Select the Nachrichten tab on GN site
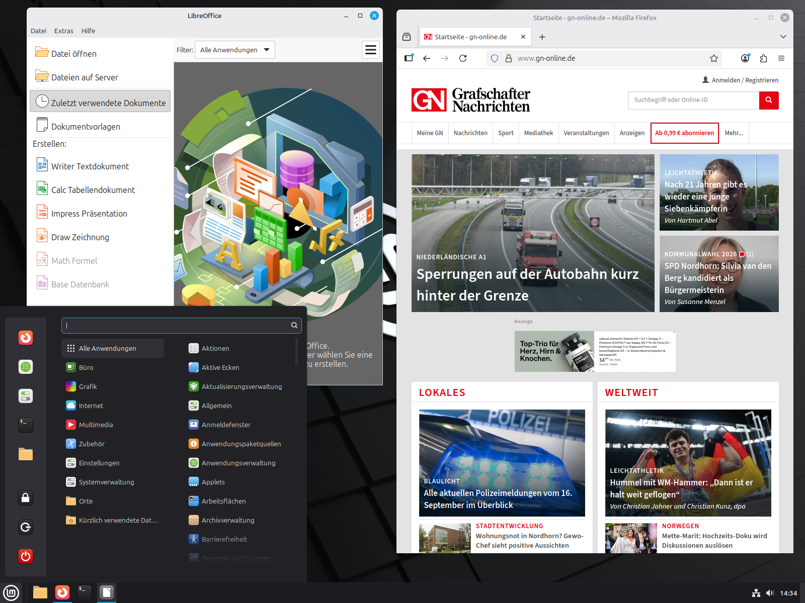 tap(470, 133)
